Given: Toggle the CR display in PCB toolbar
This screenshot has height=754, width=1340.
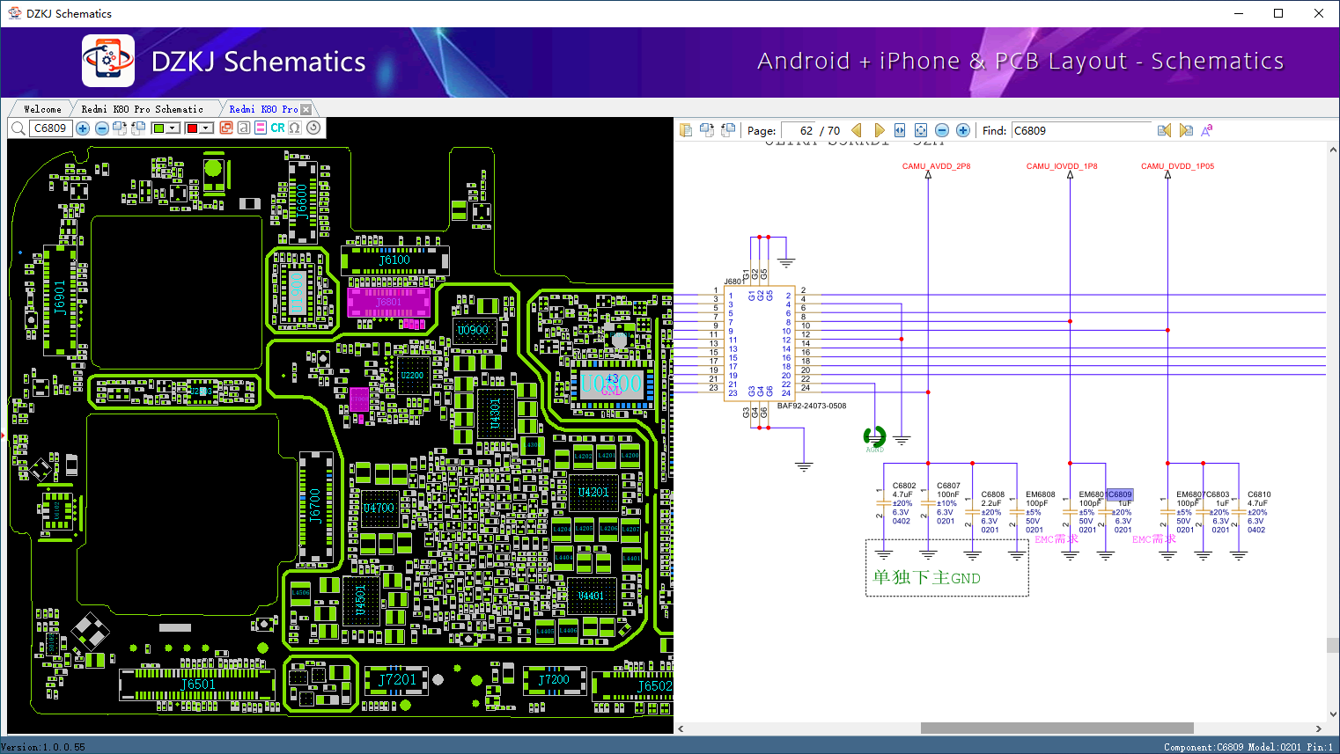Looking at the screenshot, I should pyautogui.click(x=277, y=128).
